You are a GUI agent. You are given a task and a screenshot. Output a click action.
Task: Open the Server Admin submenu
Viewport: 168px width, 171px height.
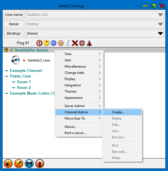tap(79, 106)
